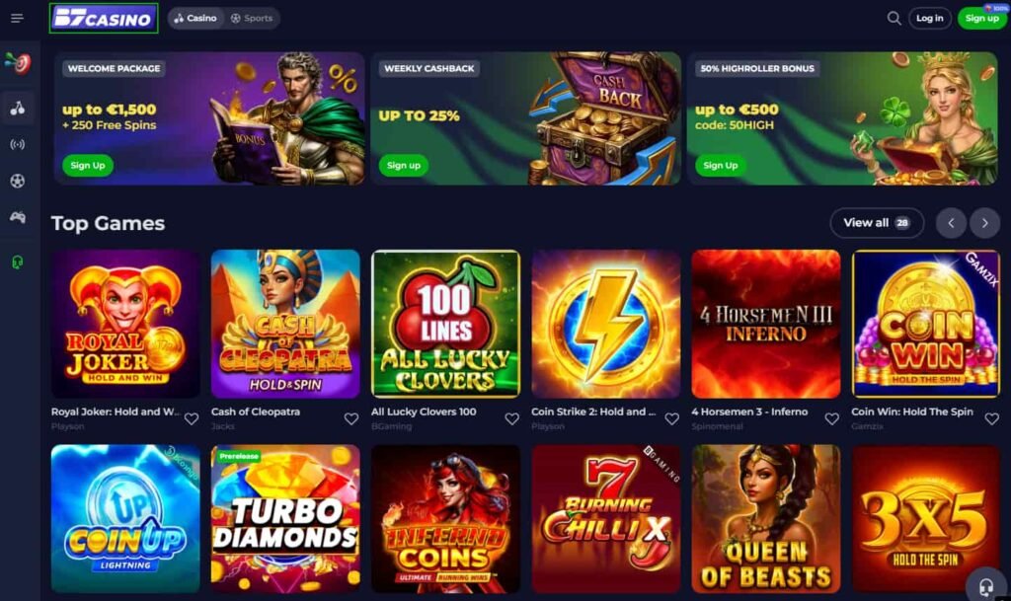Favorite Royal Joker: Hold and Win heart

coord(192,418)
